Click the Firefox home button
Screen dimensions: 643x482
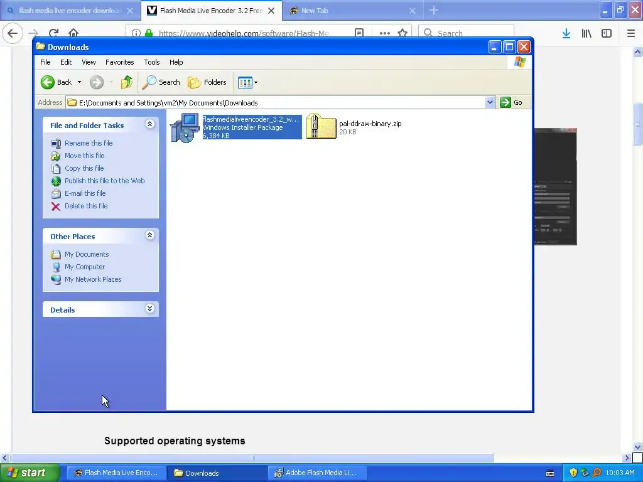click(x=73, y=33)
